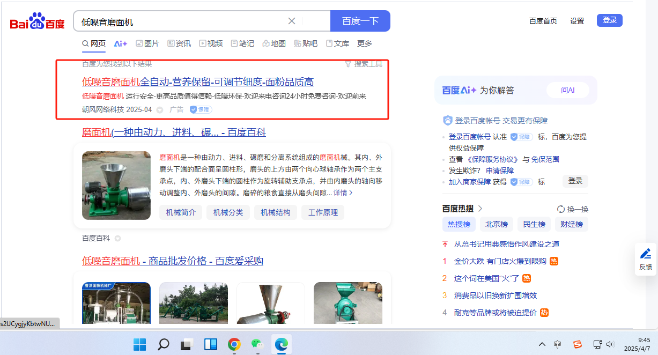Open 搜索工具 filter
This screenshot has height=355, width=658.
pyautogui.click(x=364, y=64)
